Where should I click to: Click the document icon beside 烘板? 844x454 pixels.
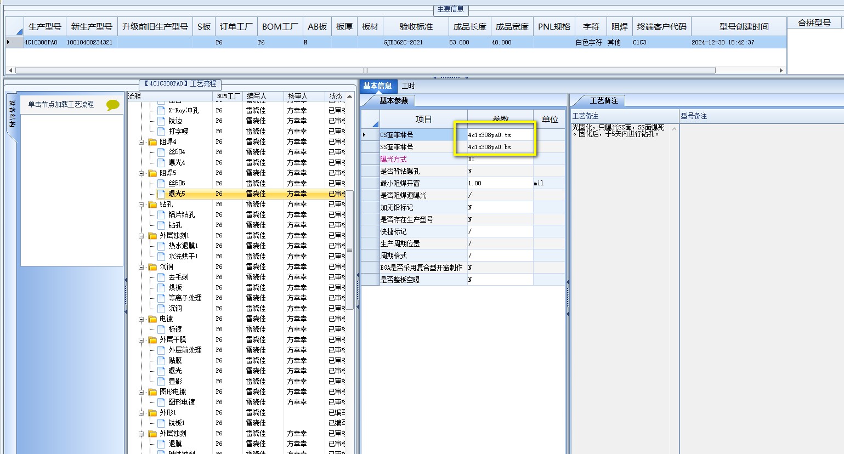(161, 288)
